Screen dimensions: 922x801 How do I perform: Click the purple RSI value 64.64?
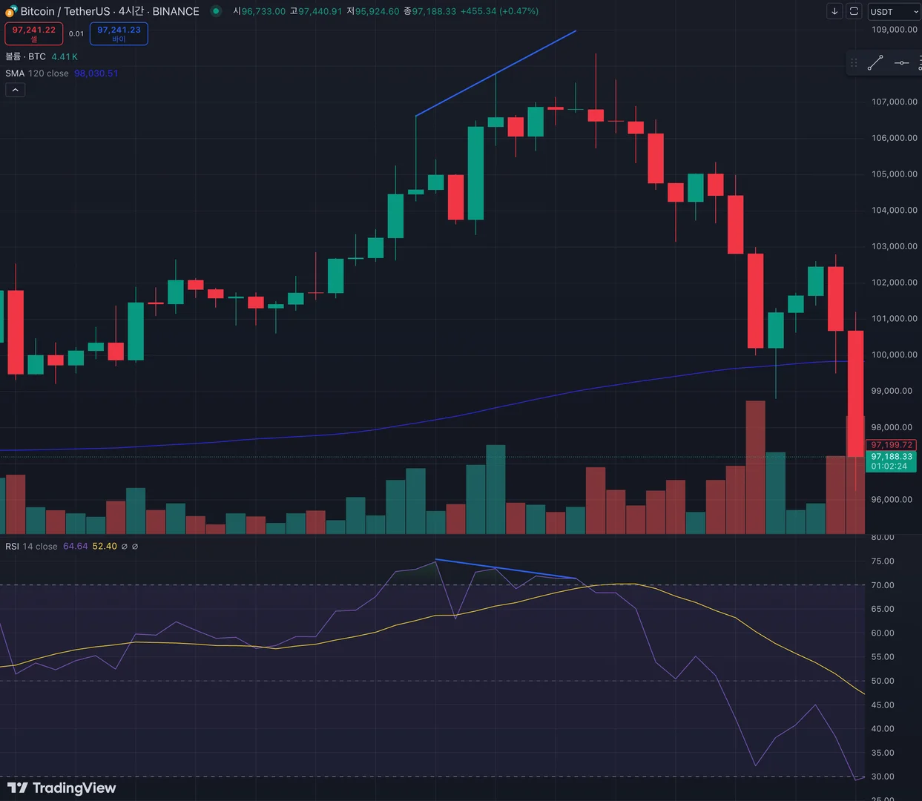pyautogui.click(x=75, y=547)
